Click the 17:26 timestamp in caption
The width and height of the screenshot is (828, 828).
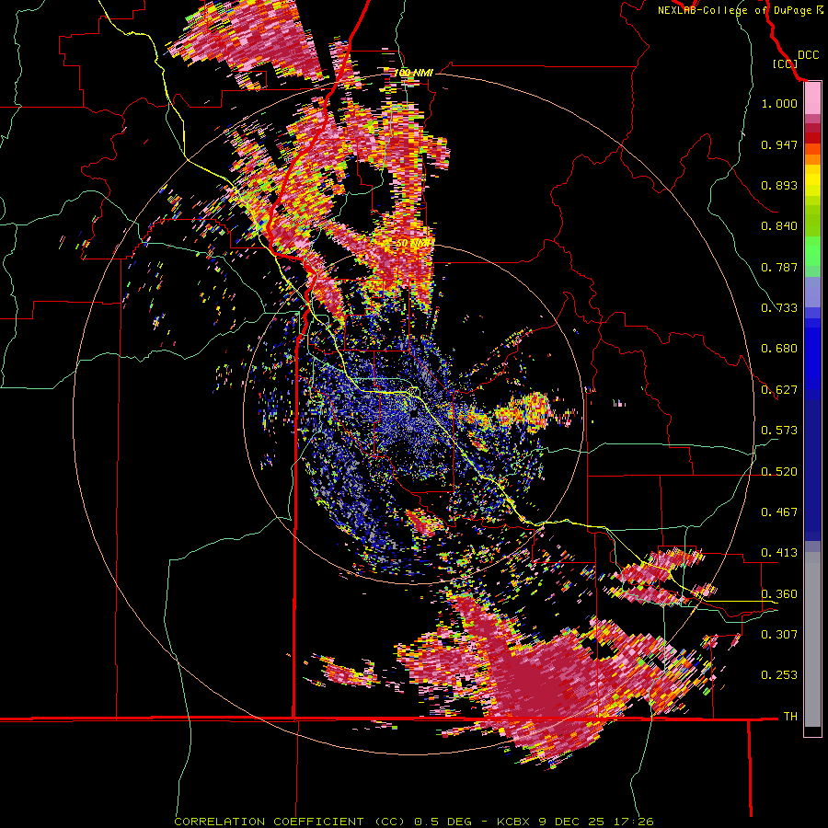point(633,822)
